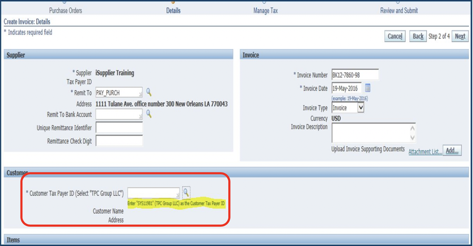Click the 'Step 2 of 4' indicator

click(x=439, y=36)
